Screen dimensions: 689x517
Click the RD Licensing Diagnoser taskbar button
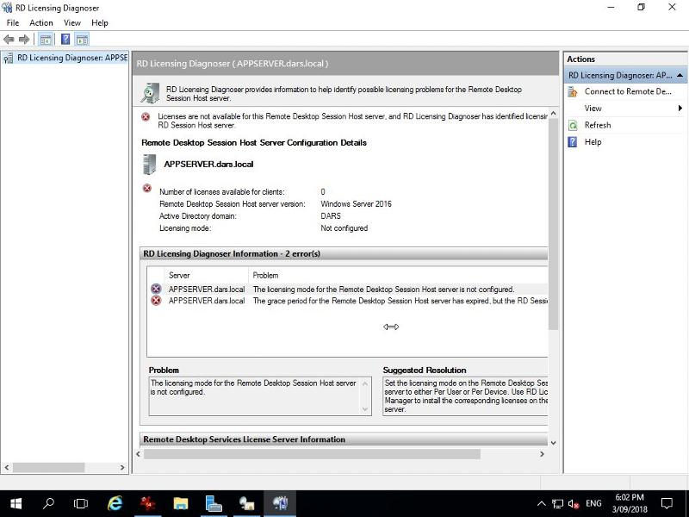tap(279, 504)
